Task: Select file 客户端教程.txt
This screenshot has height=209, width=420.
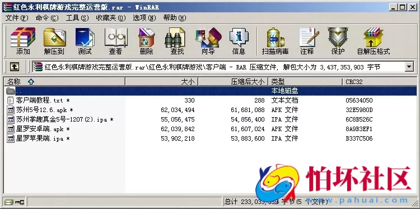Action: click(43, 100)
